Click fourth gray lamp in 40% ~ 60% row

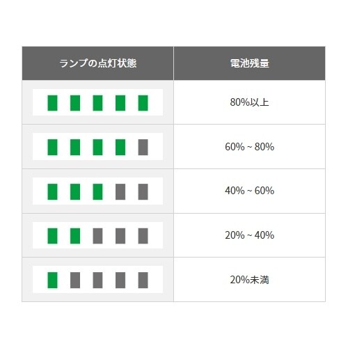(x=120, y=191)
